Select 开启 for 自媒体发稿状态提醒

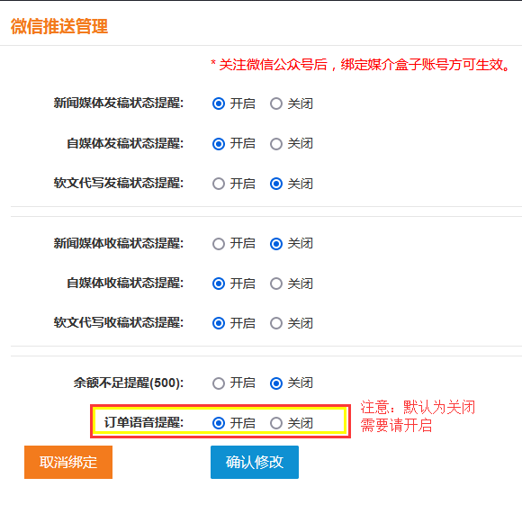click(x=219, y=144)
